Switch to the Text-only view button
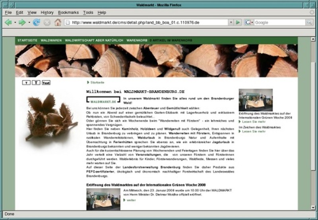 click(x=46, y=83)
